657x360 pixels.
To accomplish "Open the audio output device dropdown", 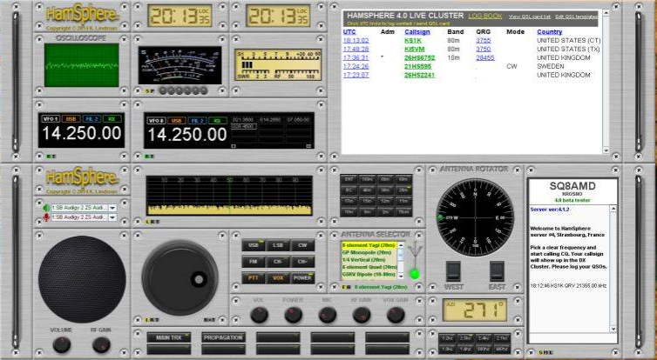I will [x=112, y=208].
